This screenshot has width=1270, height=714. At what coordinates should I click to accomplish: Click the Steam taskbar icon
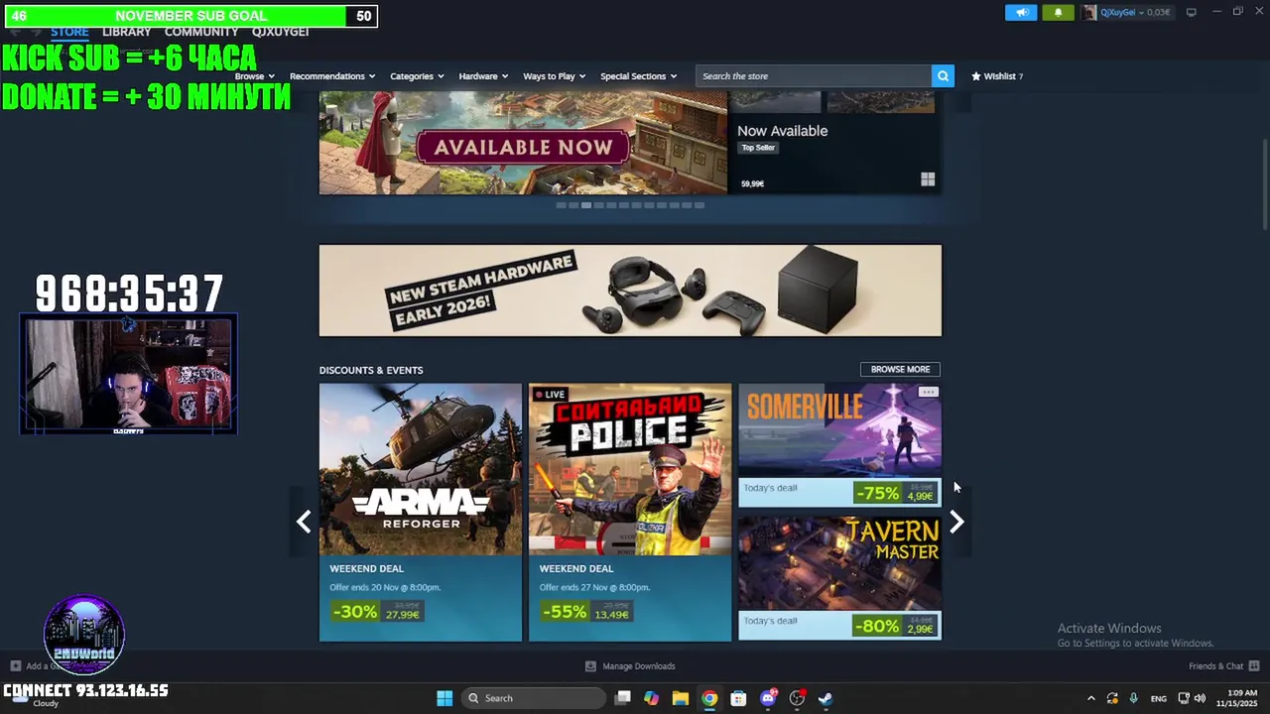click(x=825, y=698)
